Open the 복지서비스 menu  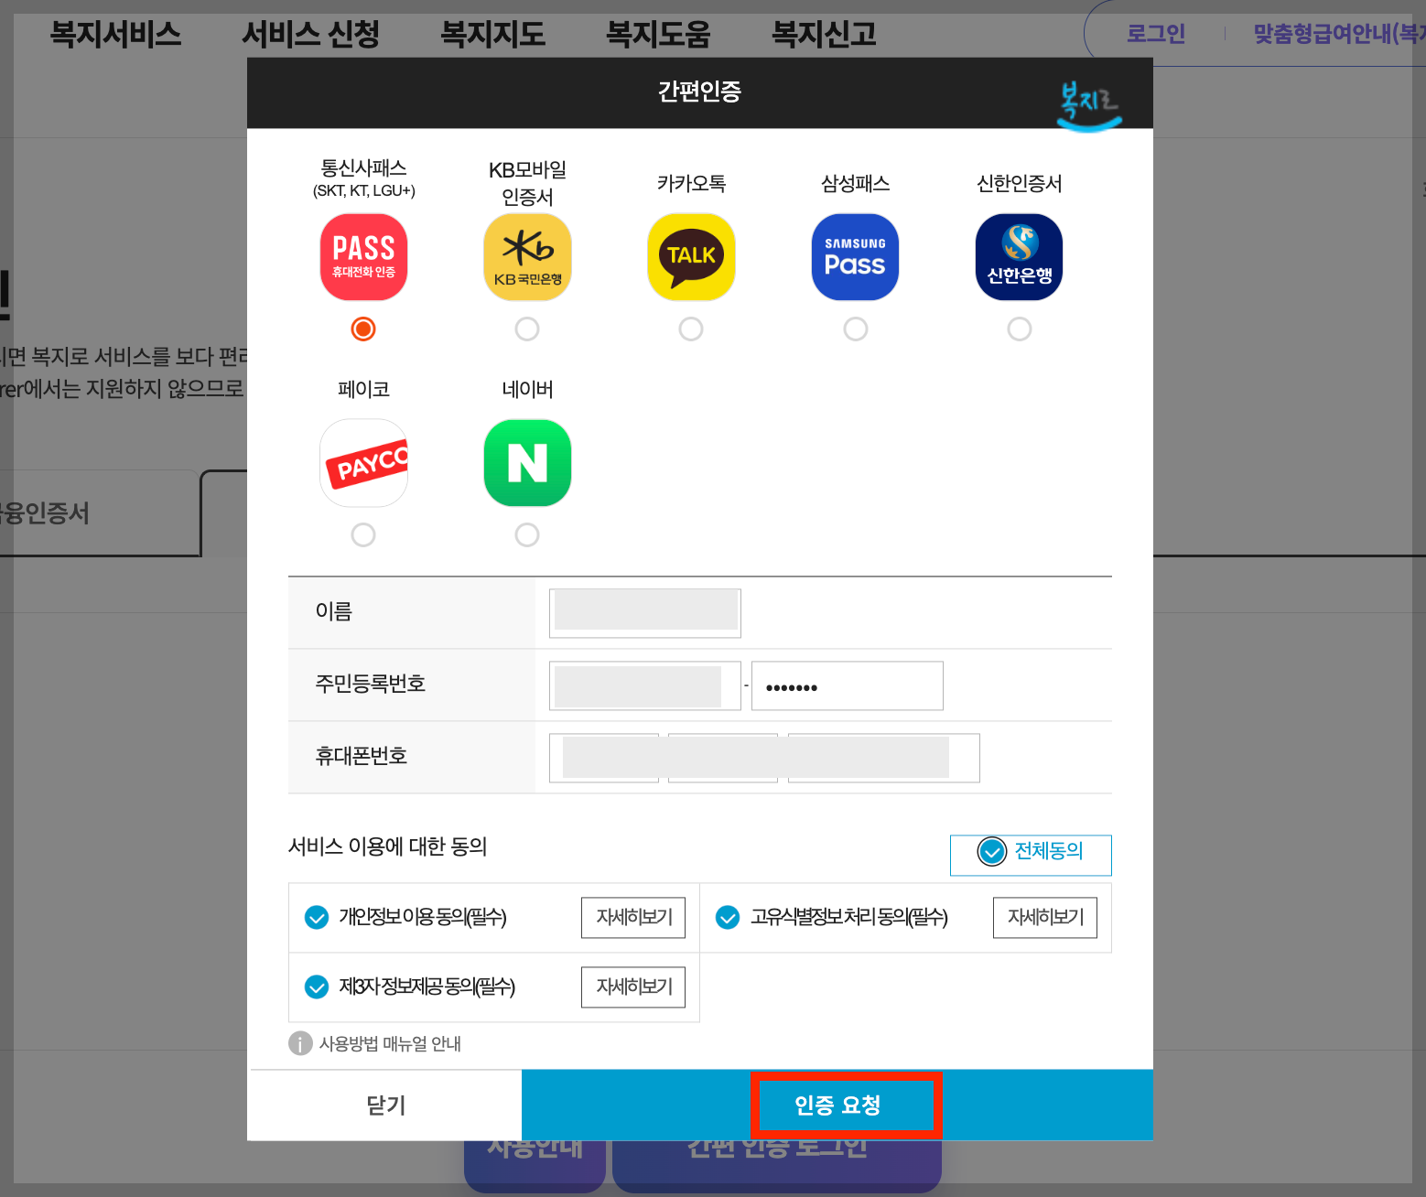(115, 35)
